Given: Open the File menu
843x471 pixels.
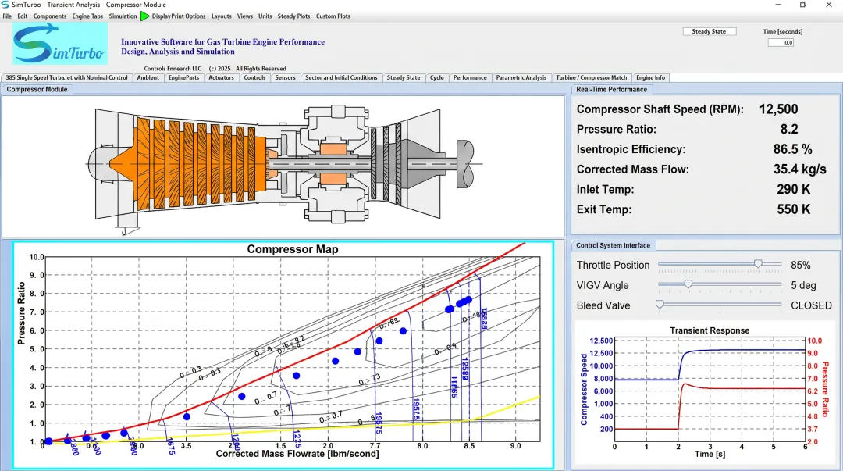Looking at the screenshot, I should click(x=7, y=16).
